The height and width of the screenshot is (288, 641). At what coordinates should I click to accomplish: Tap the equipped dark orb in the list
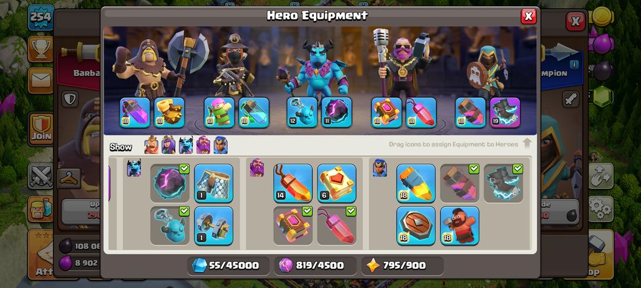click(x=170, y=183)
